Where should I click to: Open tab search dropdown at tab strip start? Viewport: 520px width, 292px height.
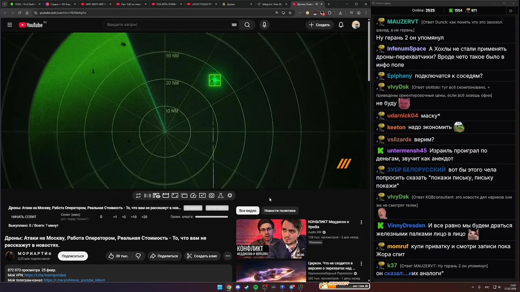point(4,4)
